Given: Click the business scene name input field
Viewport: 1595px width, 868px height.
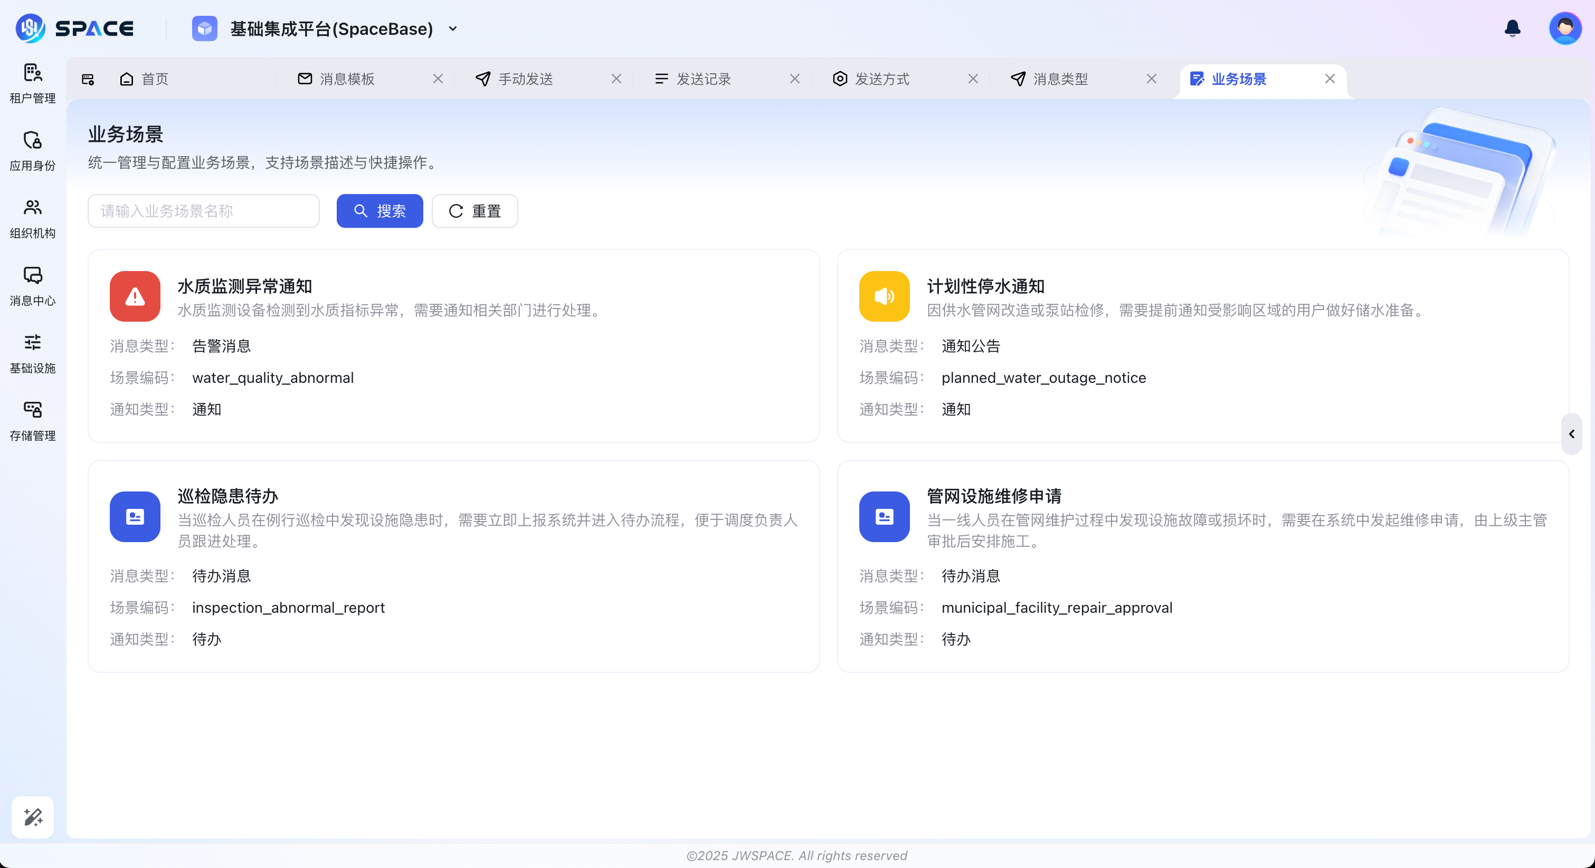Looking at the screenshot, I should point(203,211).
